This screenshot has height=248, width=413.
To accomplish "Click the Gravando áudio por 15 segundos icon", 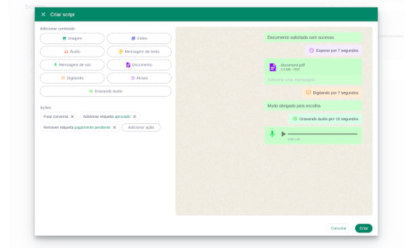I will [x=295, y=119].
